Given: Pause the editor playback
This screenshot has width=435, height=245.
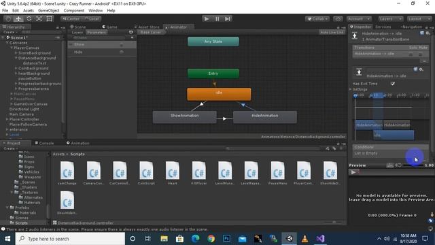Looking at the screenshot, I should tap(217, 19).
